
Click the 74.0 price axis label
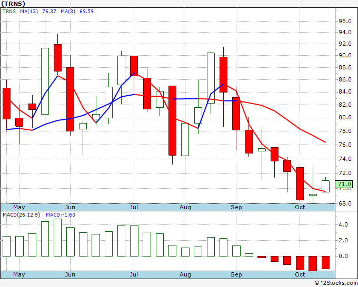click(x=345, y=159)
